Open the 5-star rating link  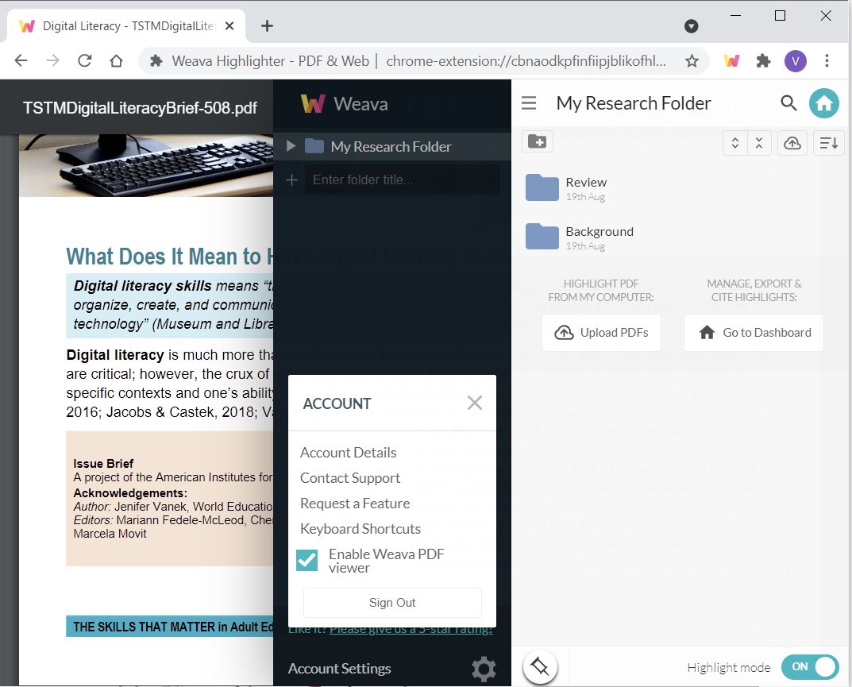tap(411, 630)
